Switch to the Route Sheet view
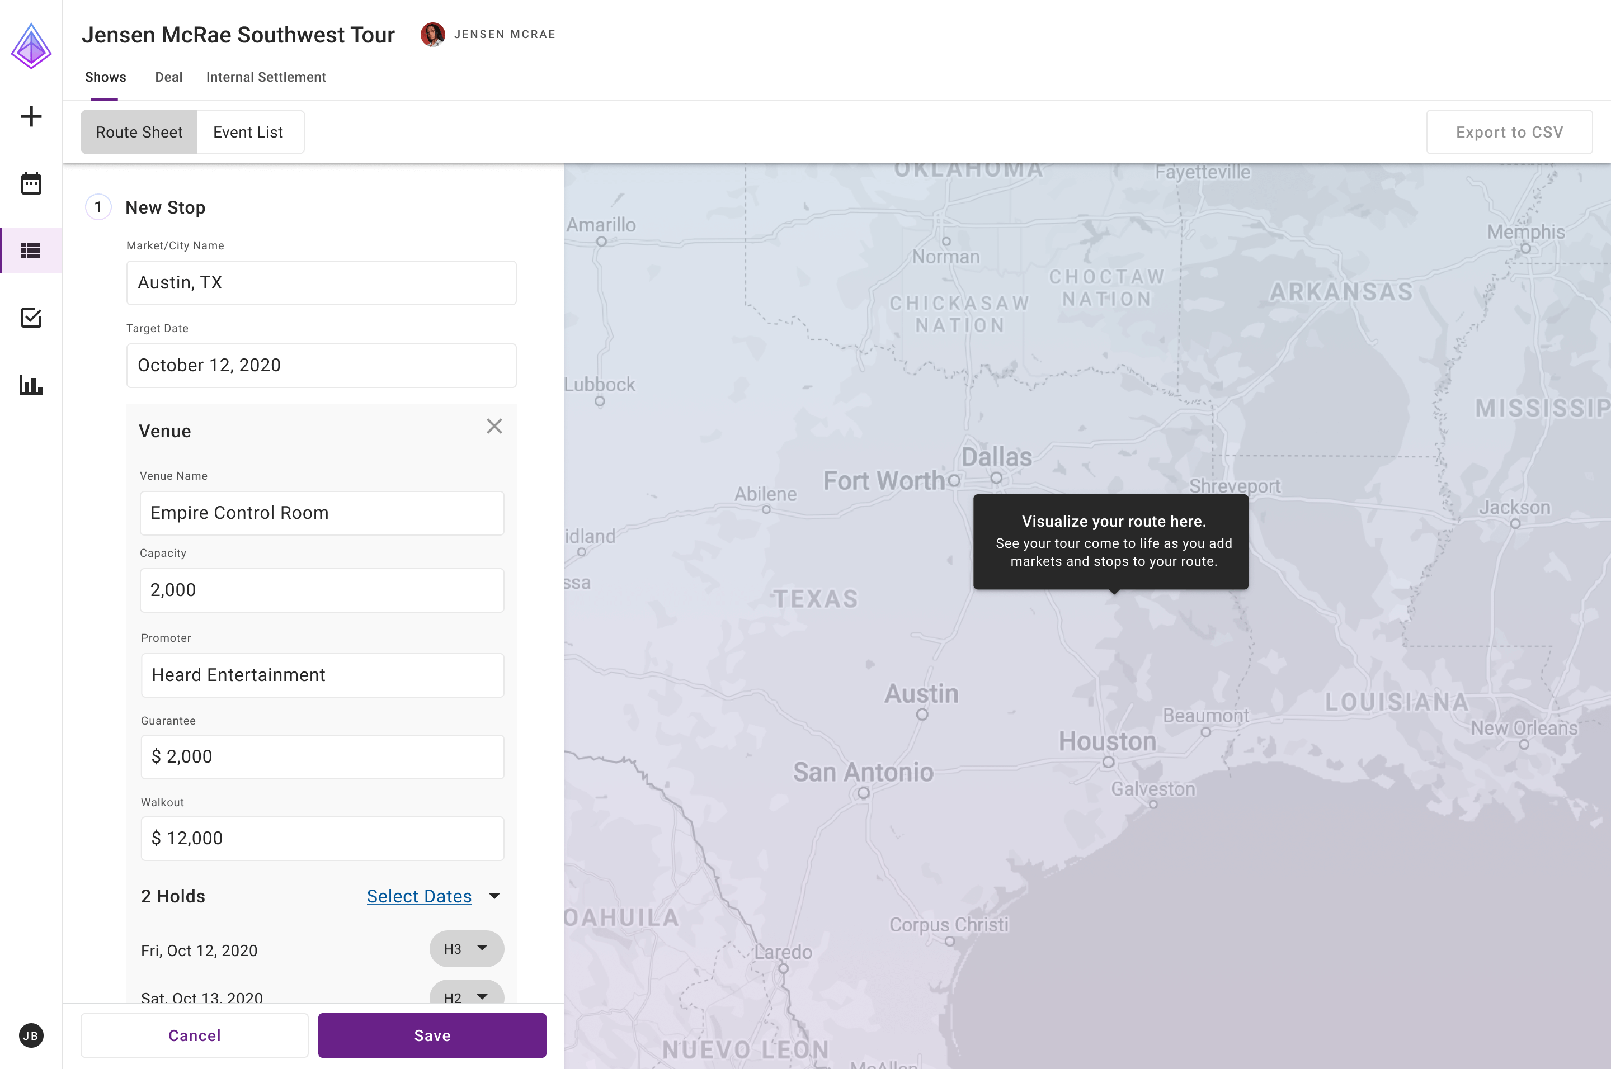This screenshot has height=1069, width=1611. pos(139,131)
